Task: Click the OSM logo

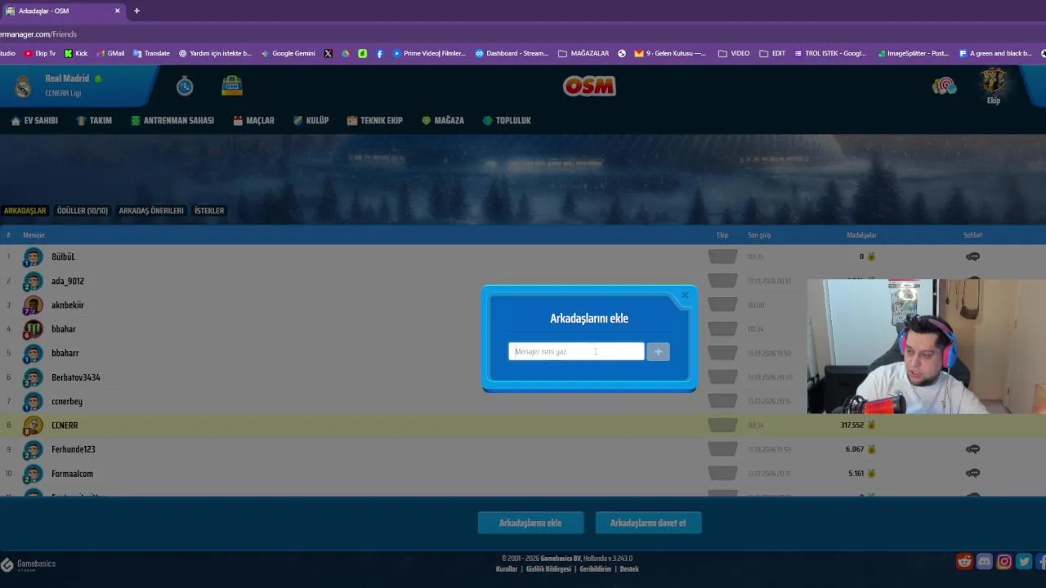Action: 589,86
